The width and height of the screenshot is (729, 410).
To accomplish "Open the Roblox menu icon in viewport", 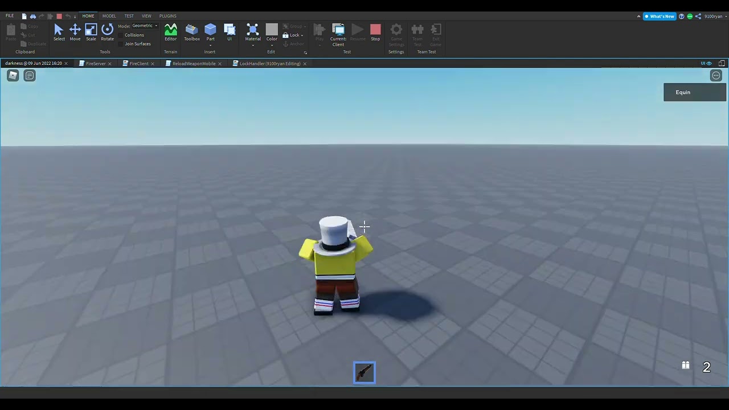I will [13, 75].
